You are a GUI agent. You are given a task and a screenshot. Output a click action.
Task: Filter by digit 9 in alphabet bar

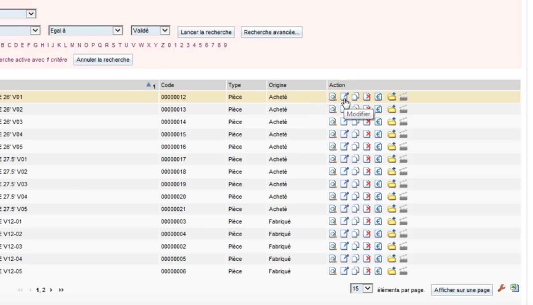[225, 45]
